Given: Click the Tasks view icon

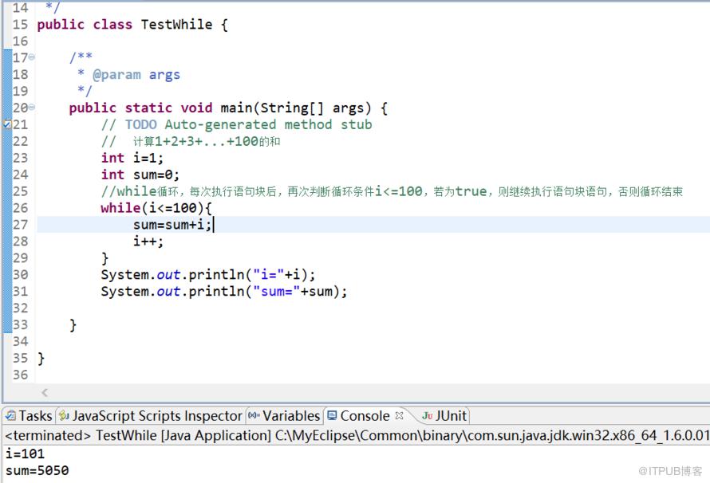Looking at the screenshot, I should 10,415.
